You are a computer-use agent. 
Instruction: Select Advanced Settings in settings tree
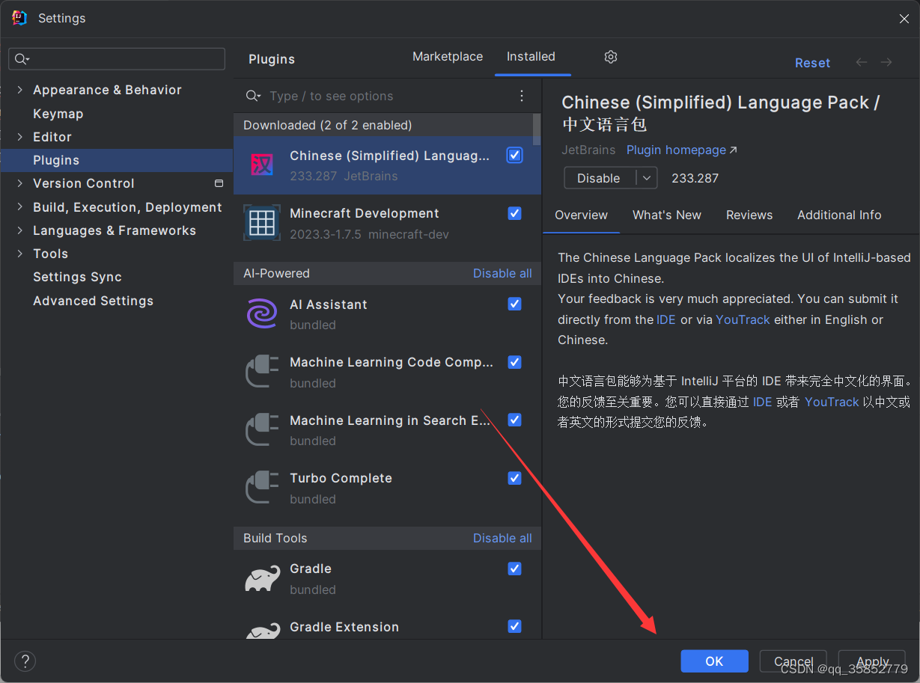[116, 301]
